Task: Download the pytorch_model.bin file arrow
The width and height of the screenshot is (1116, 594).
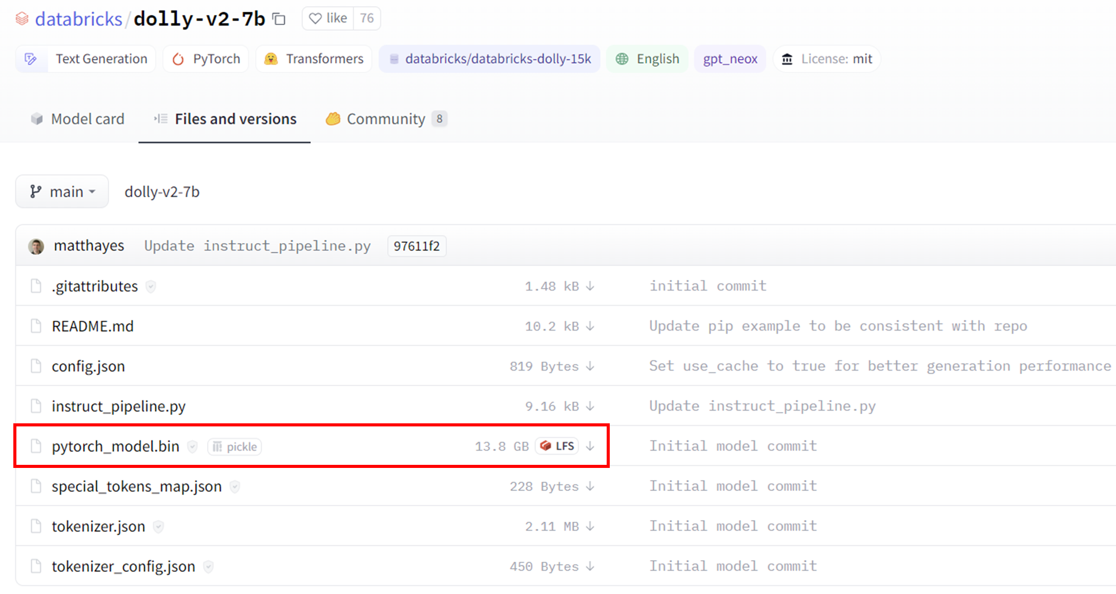Action: (x=590, y=446)
